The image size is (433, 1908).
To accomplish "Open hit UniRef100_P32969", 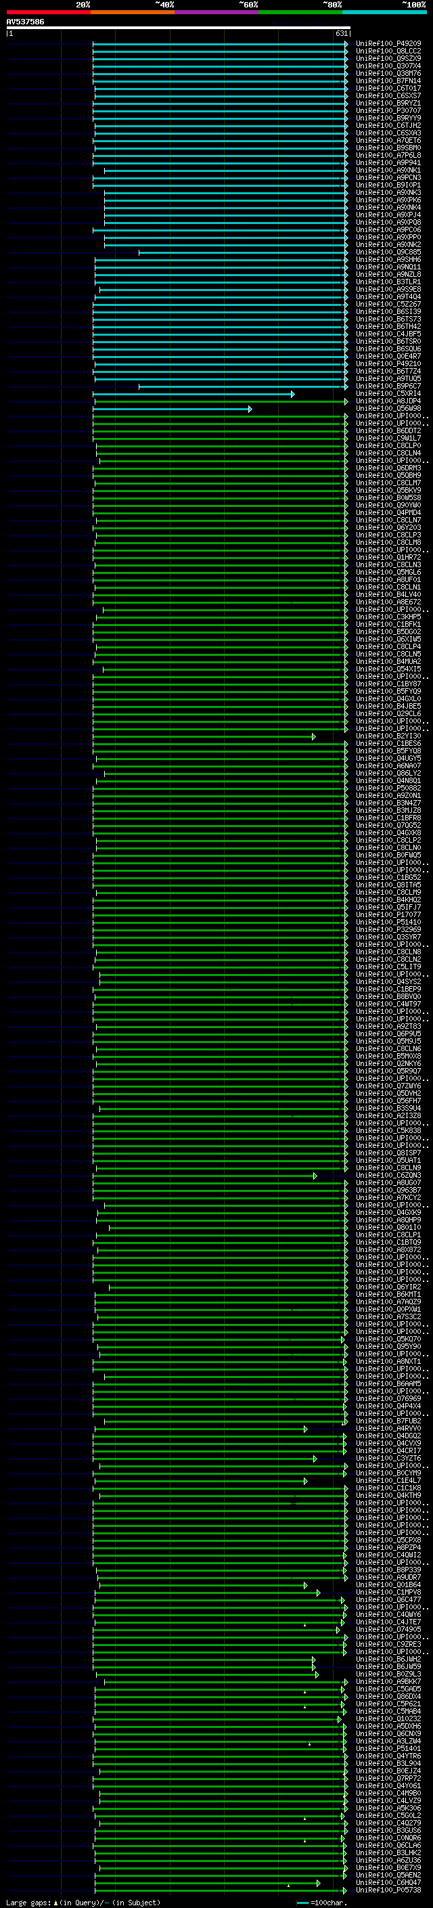I will [388, 929].
